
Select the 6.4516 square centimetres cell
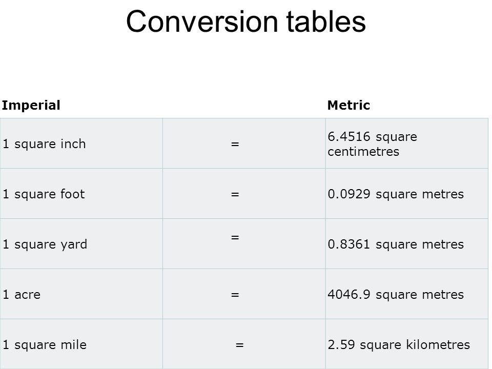tap(406, 143)
